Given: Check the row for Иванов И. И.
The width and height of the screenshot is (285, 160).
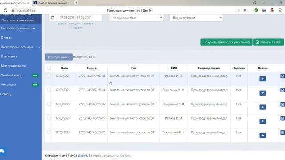Looking at the screenshot, I should [x=49, y=118].
